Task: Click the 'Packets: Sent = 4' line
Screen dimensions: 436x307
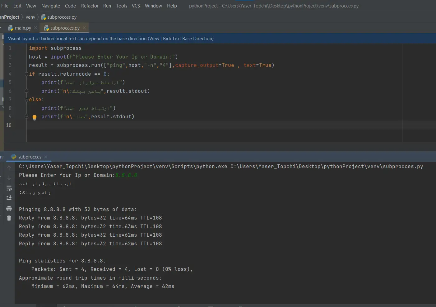Action: point(112,269)
